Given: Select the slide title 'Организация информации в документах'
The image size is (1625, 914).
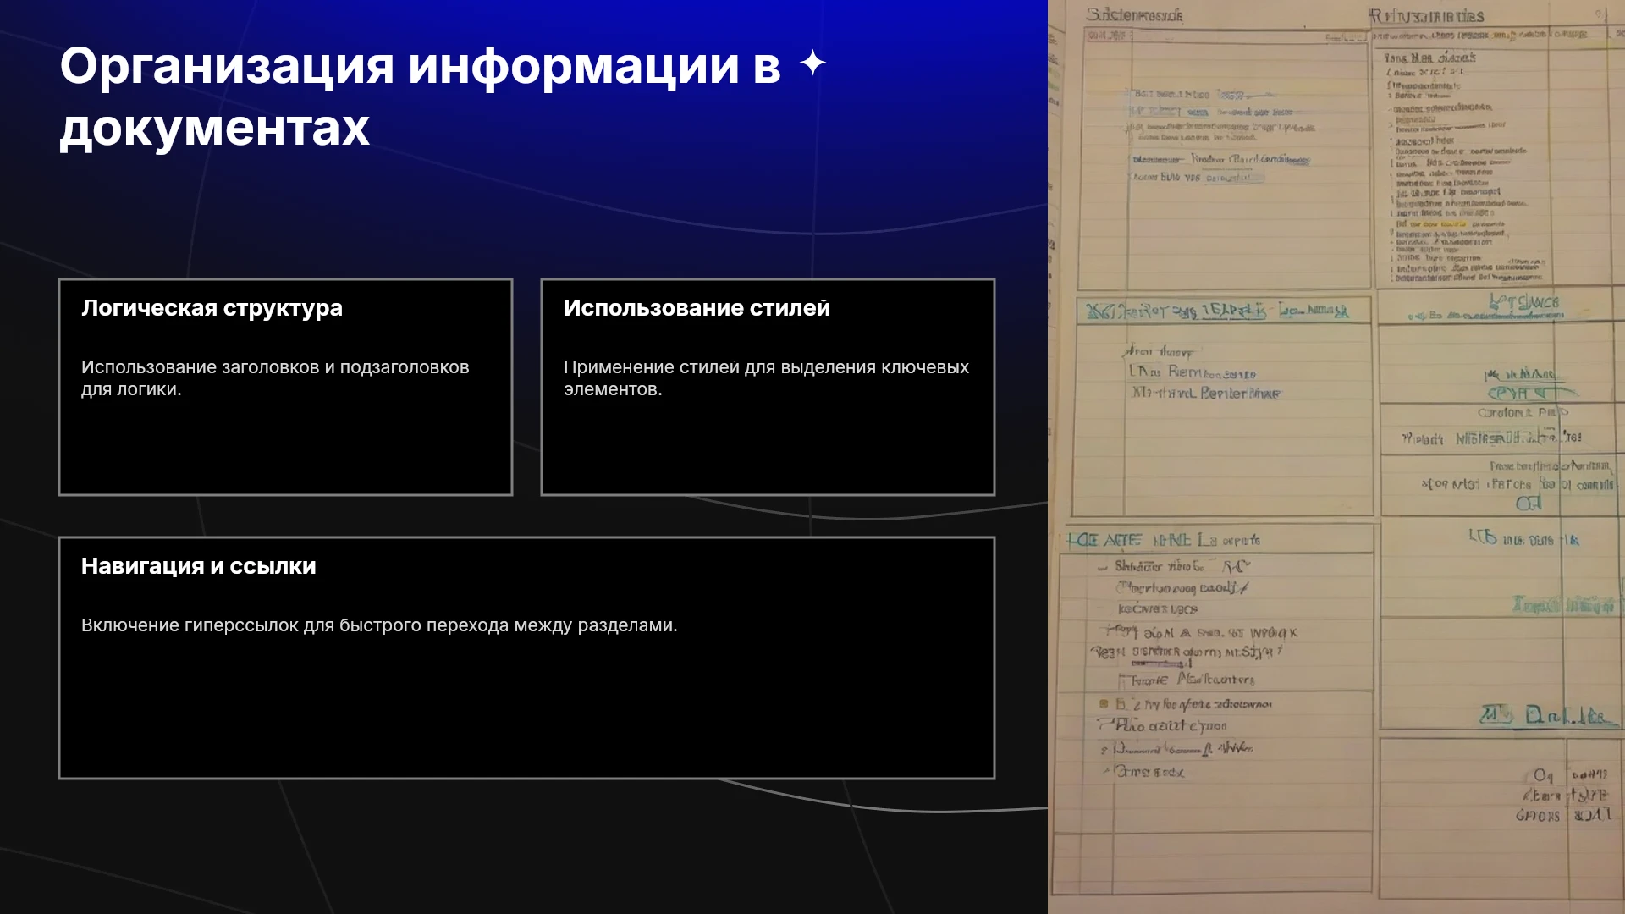Looking at the screenshot, I should point(421,96).
